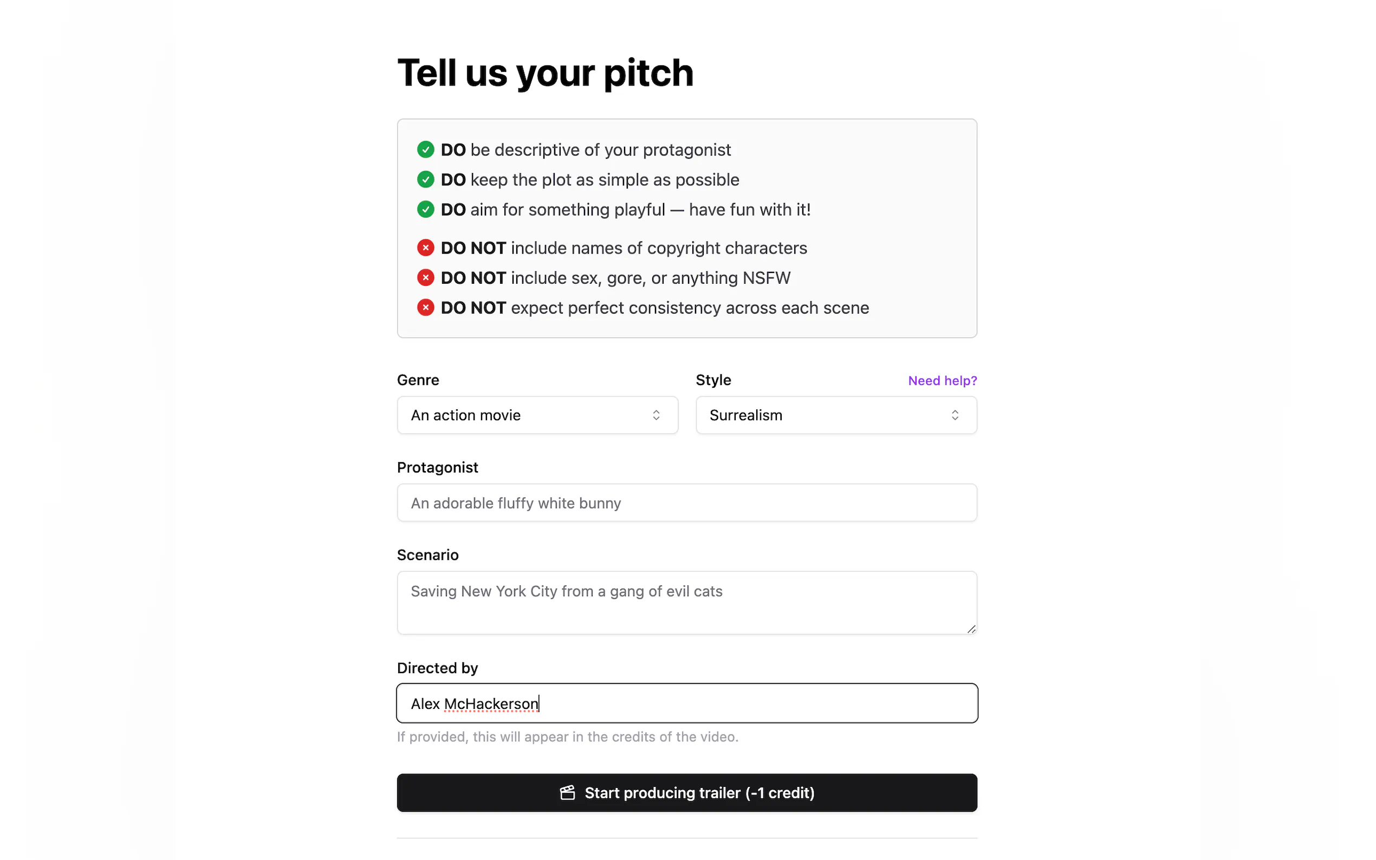Open the Genre dropdown showing An action movie
This screenshot has width=1376, height=860.
pyautogui.click(x=537, y=415)
